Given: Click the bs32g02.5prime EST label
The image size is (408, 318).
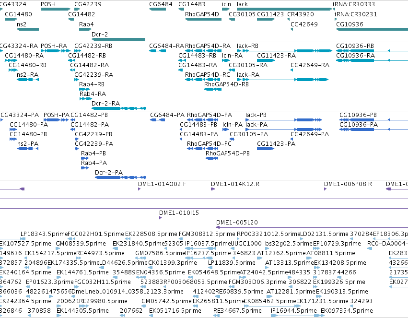Looking at the screenshot, I should (289, 244).
